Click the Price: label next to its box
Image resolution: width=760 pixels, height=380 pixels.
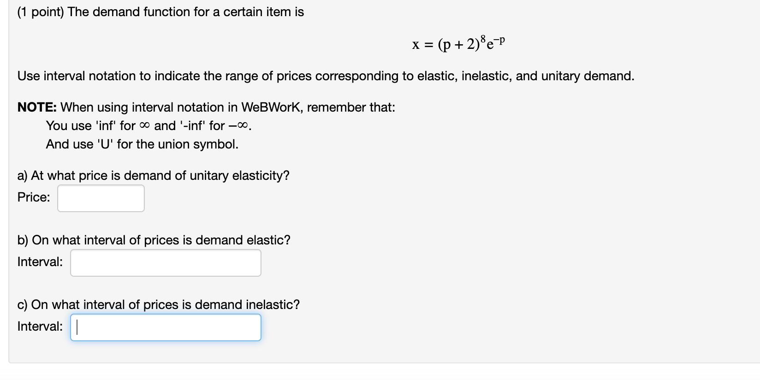click(33, 197)
